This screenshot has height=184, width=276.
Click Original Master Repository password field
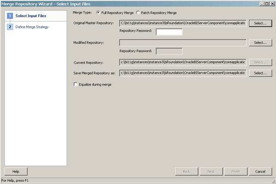(169, 32)
